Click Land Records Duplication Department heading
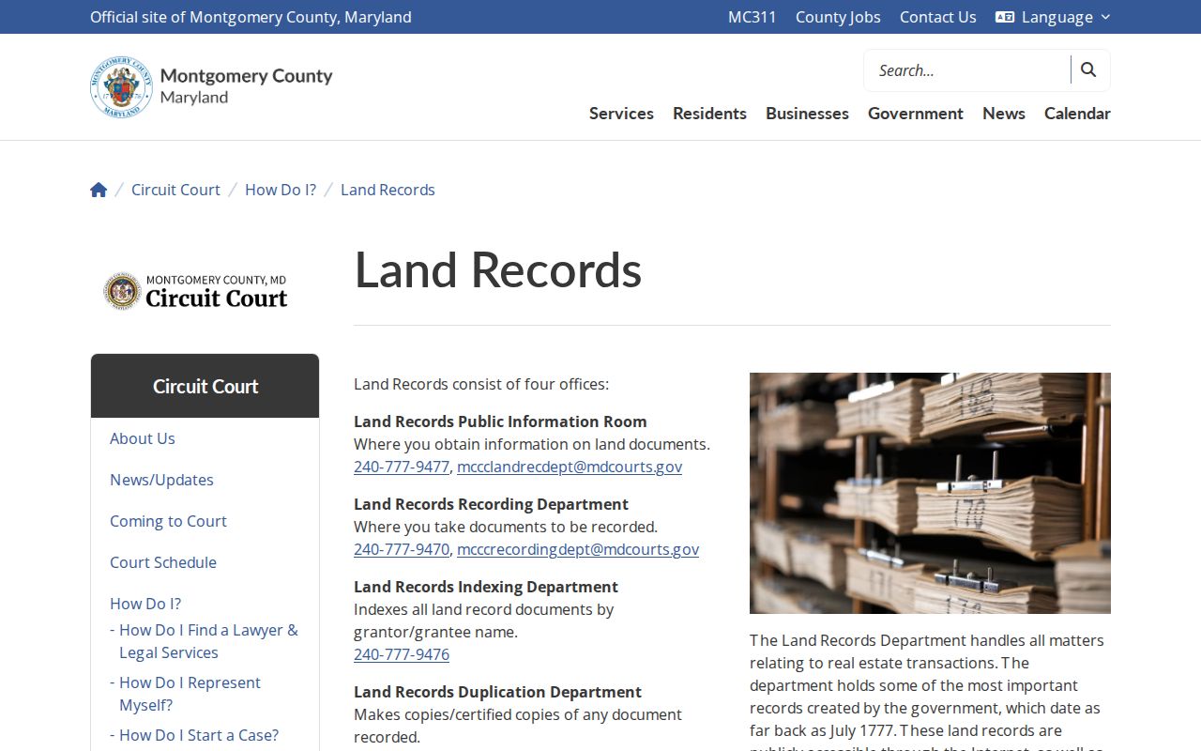 tap(497, 692)
